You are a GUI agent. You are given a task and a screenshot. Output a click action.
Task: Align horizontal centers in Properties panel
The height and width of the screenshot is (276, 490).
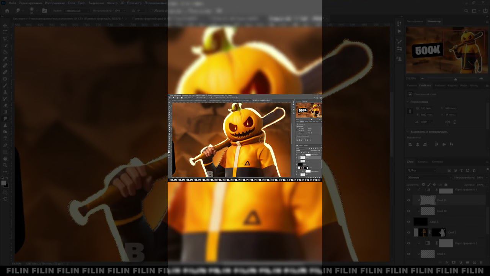coord(418,145)
